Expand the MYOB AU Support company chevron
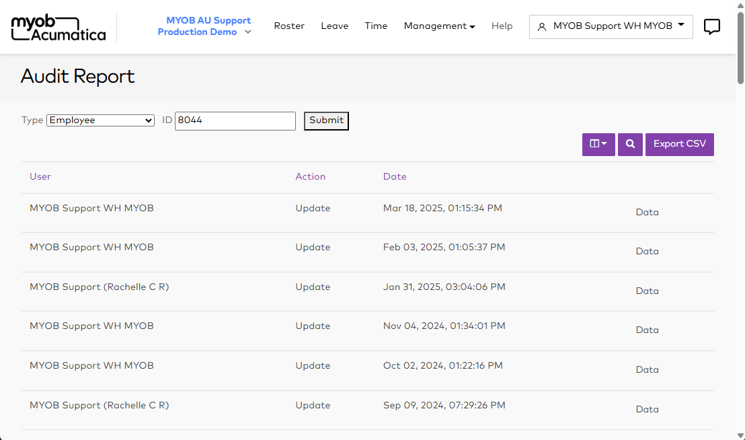Image resolution: width=745 pixels, height=440 pixels. (248, 32)
